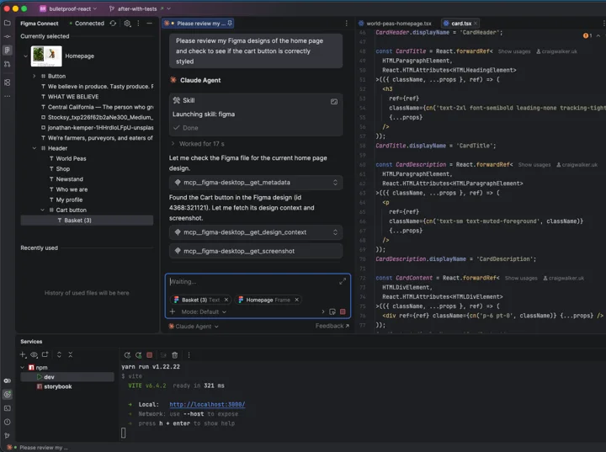The height and width of the screenshot is (452, 606).
Task: Select the dev npm service
Action: [x=67, y=377]
